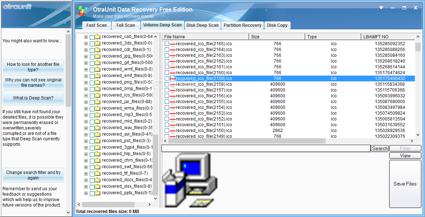Image resolution: width=425 pixels, height=217 pixels.
Task: Click folder icon of recovered_docx_files
Action: click(98, 180)
